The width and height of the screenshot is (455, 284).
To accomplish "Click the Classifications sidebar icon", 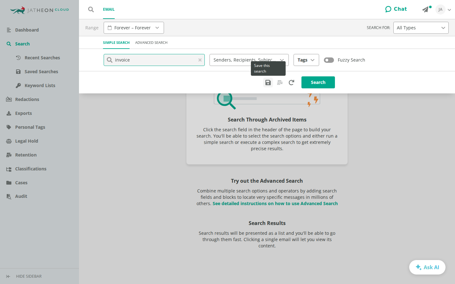I will tap(9, 169).
